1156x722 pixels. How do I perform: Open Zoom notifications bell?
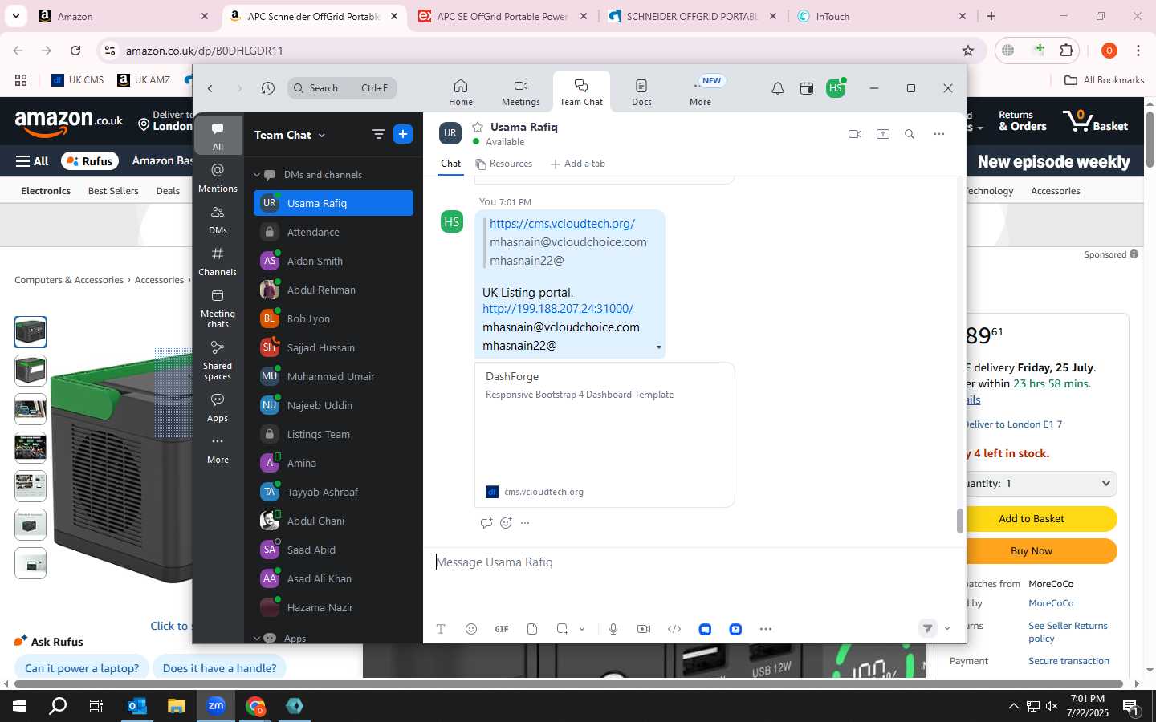(x=778, y=88)
